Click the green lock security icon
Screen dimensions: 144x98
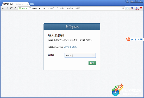(x=20, y=8)
